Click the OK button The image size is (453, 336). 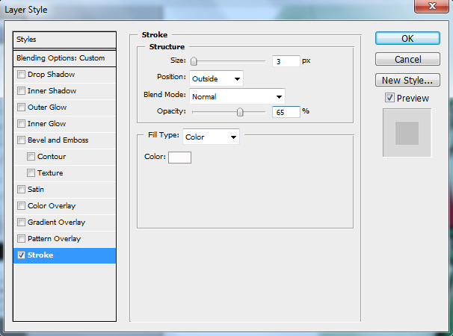[407, 38]
